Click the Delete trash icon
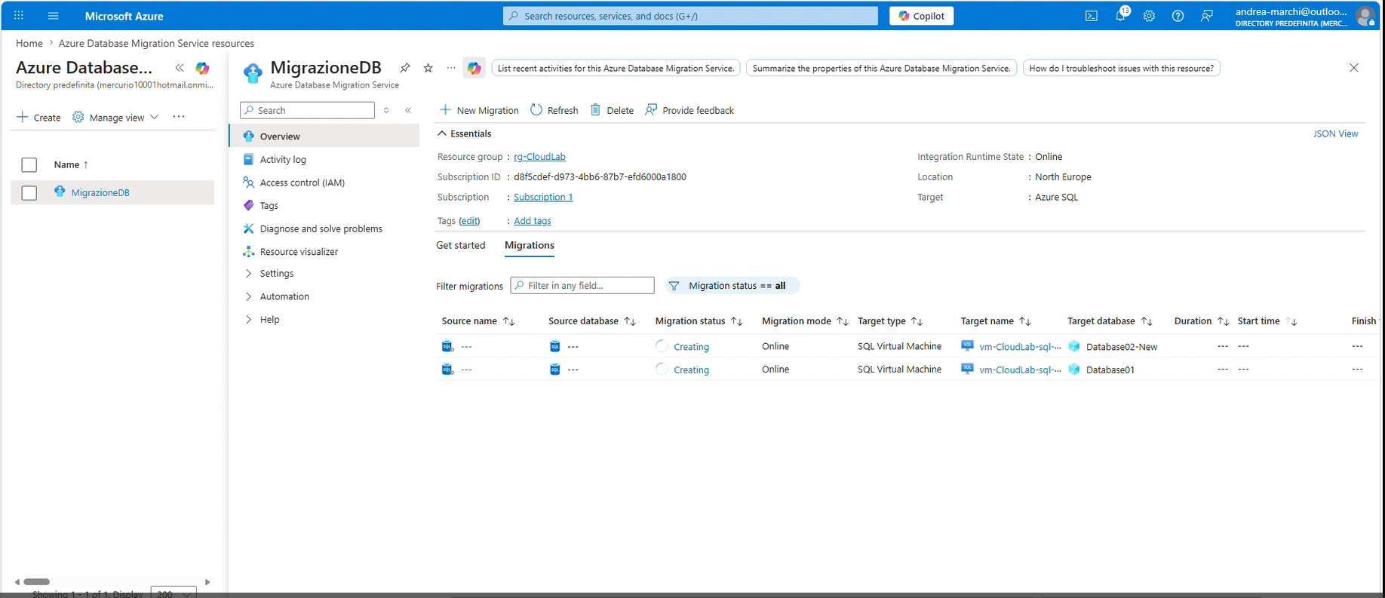 pyautogui.click(x=595, y=110)
